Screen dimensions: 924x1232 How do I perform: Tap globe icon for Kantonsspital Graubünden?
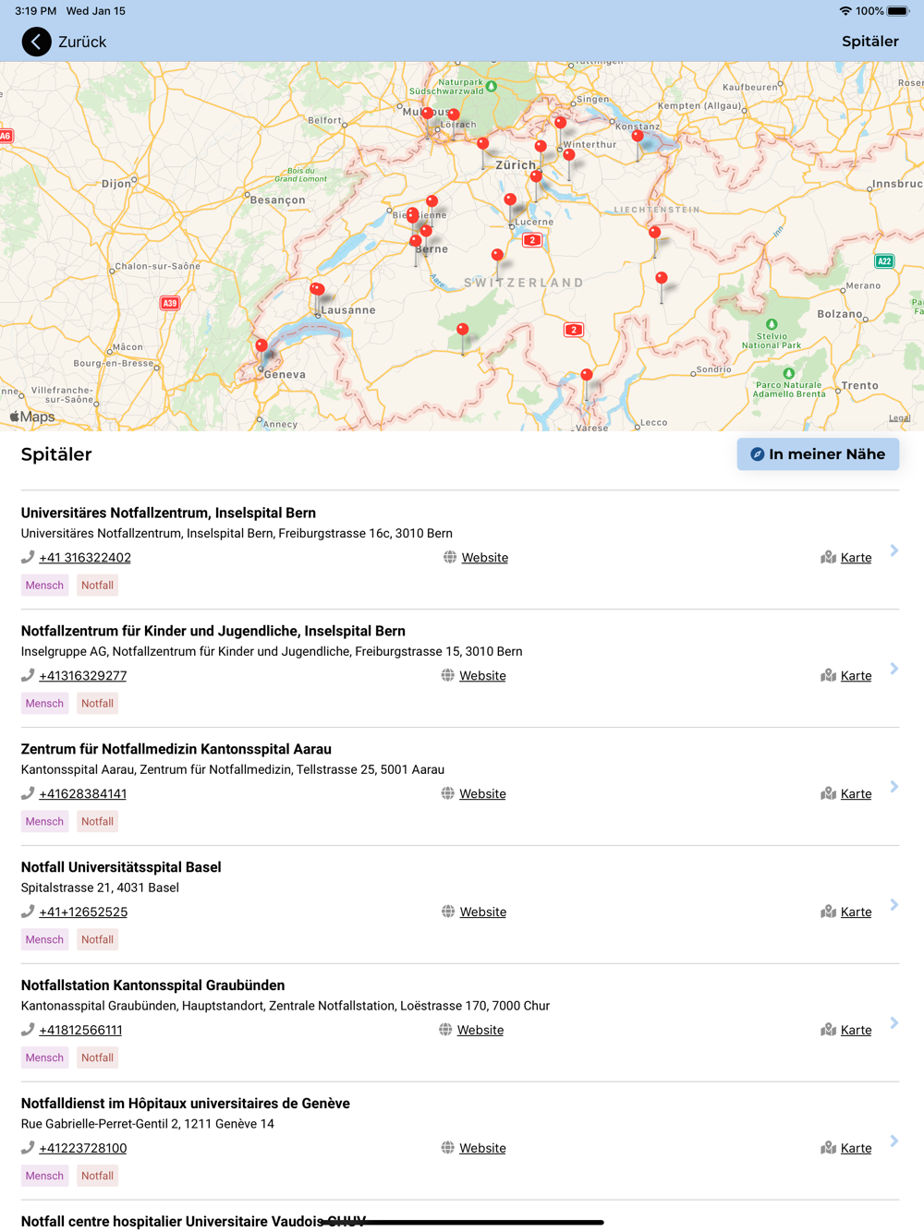[x=445, y=1030]
